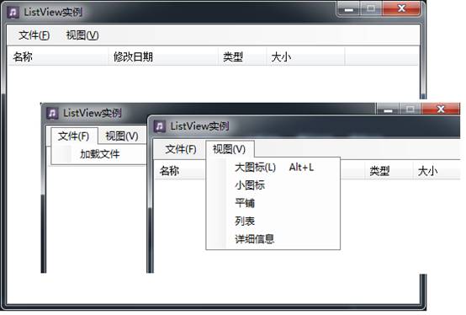This screenshot has height=315, width=466.
Task: Open 文件(F) menu in the main window
Action: (x=34, y=35)
